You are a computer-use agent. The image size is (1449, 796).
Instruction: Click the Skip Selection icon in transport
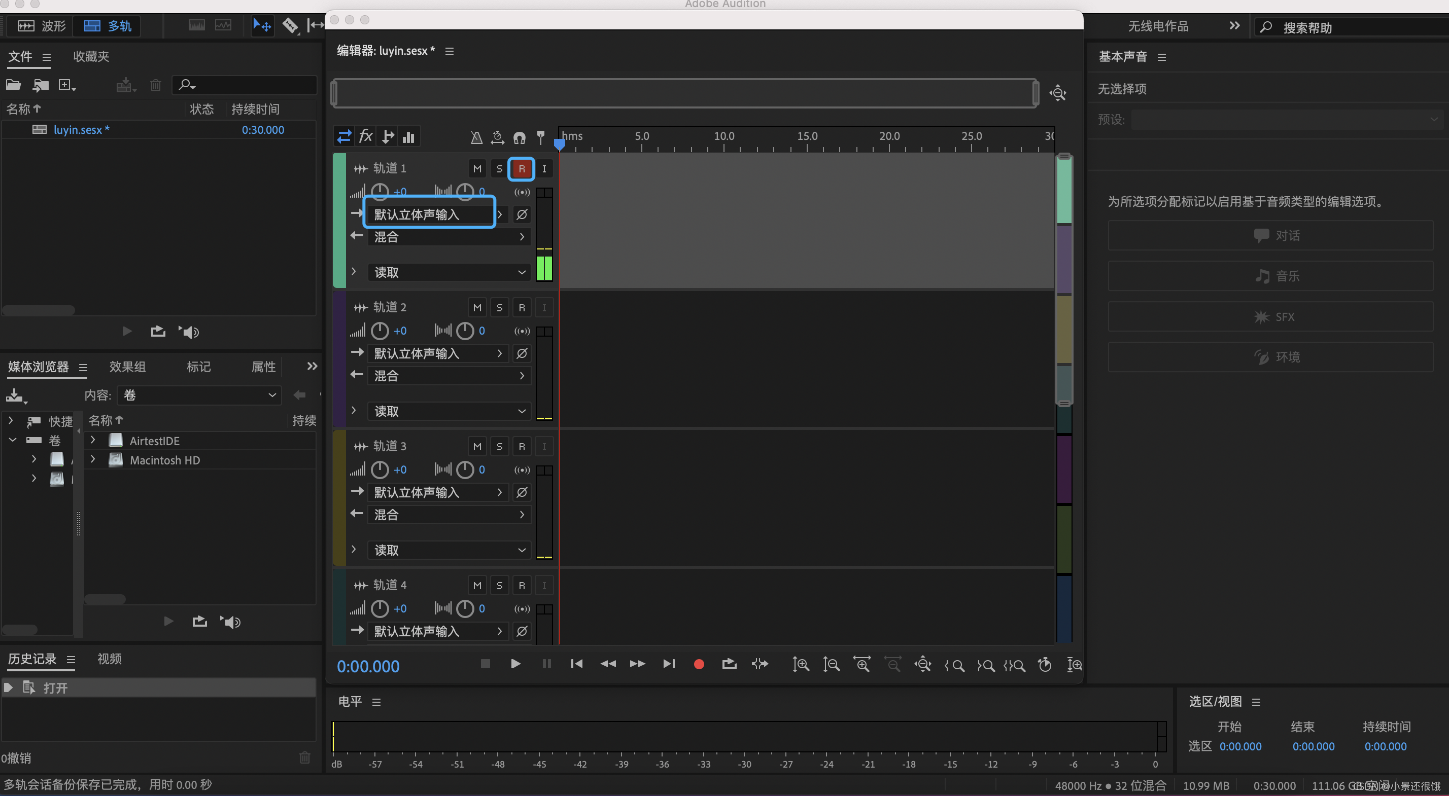click(760, 665)
